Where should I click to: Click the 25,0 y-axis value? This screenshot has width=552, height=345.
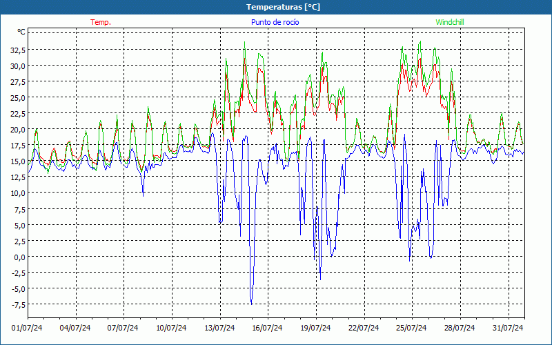click(x=18, y=97)
